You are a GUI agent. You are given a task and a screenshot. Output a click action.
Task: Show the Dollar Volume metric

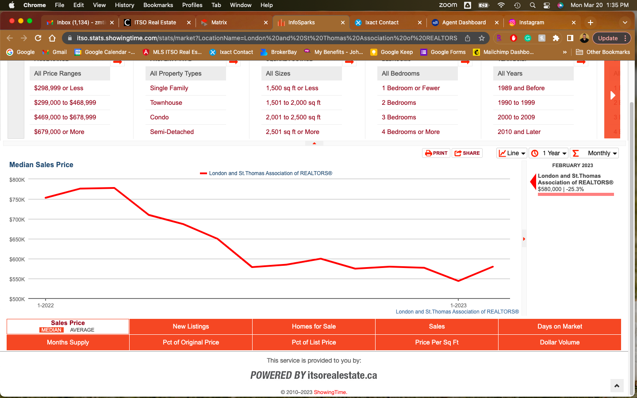click(560, 342)
